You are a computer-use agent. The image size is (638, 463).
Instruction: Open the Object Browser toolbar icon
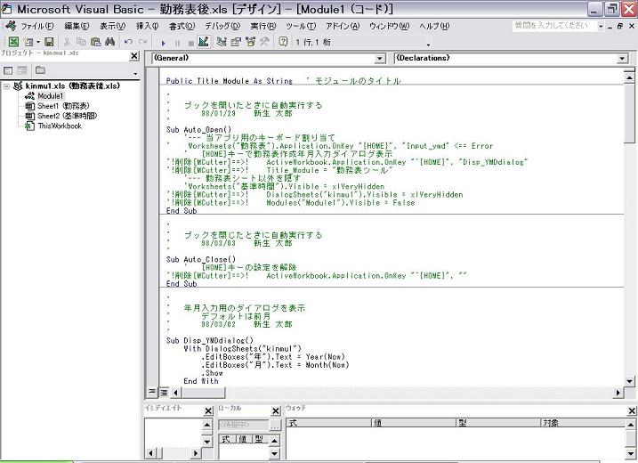point(250,42)
